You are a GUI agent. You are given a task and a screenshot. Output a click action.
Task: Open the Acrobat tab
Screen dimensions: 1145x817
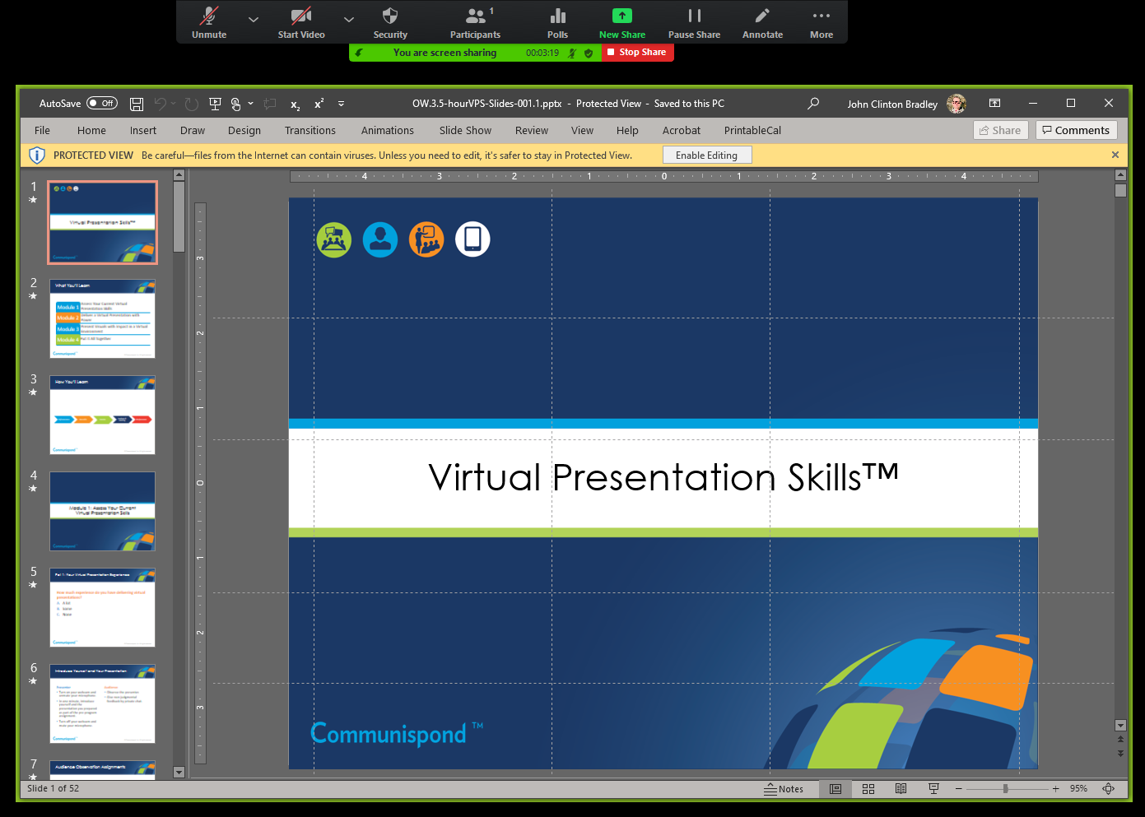click(x=682, y=131)
